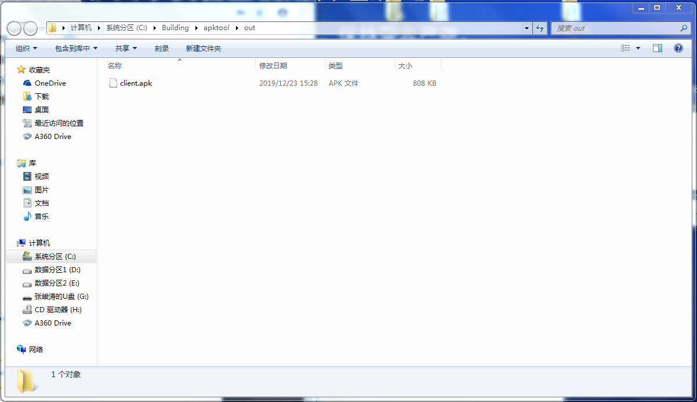The width and height of the screenshot is (697, 402).
Task: Click the folder icon in address bar
Action: tap(53, 28)
